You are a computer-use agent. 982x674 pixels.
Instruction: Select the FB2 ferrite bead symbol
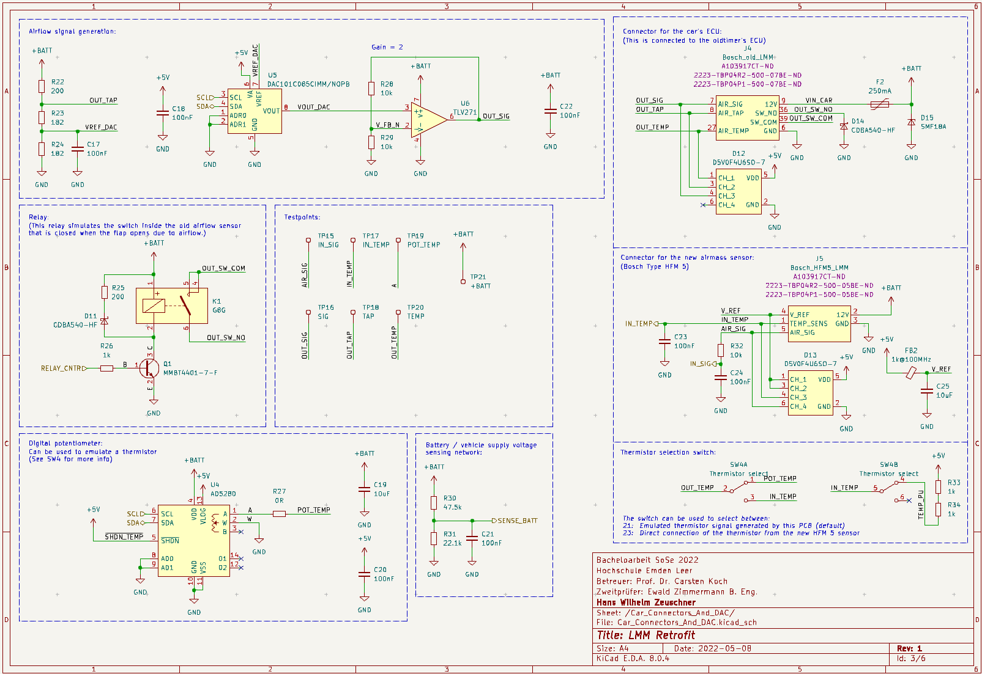[911, 372]
